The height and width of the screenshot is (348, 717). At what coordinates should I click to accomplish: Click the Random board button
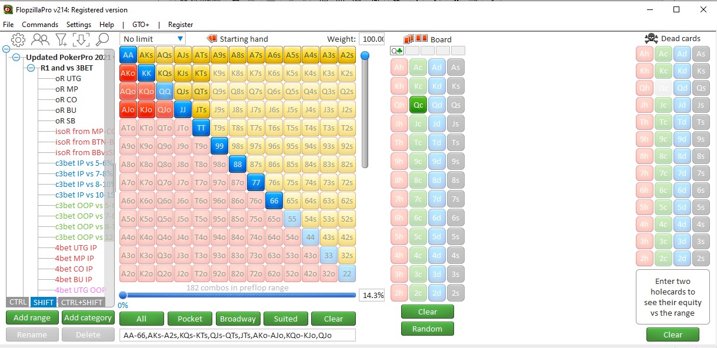click(428, 329)
